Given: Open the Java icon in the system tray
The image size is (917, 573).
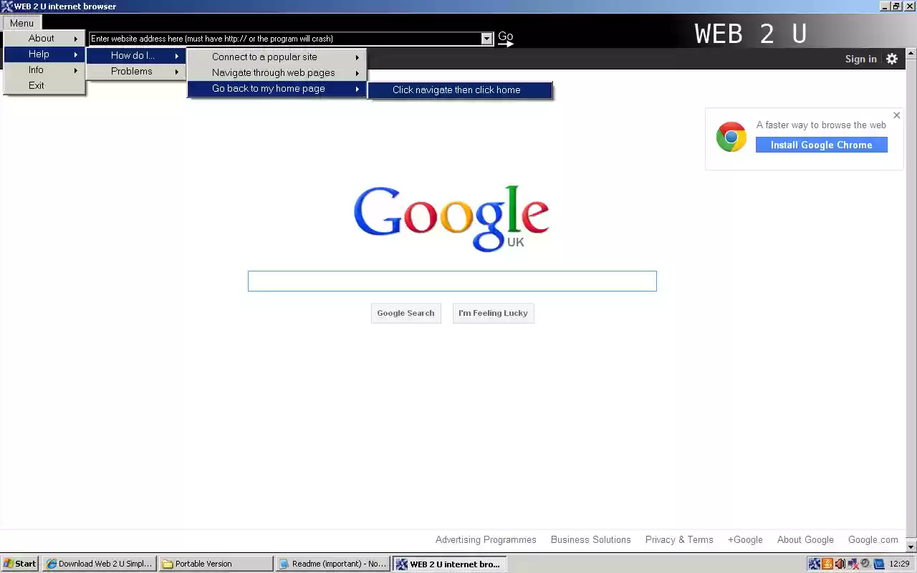Looking at the screenshot, I should click(827, 564).
